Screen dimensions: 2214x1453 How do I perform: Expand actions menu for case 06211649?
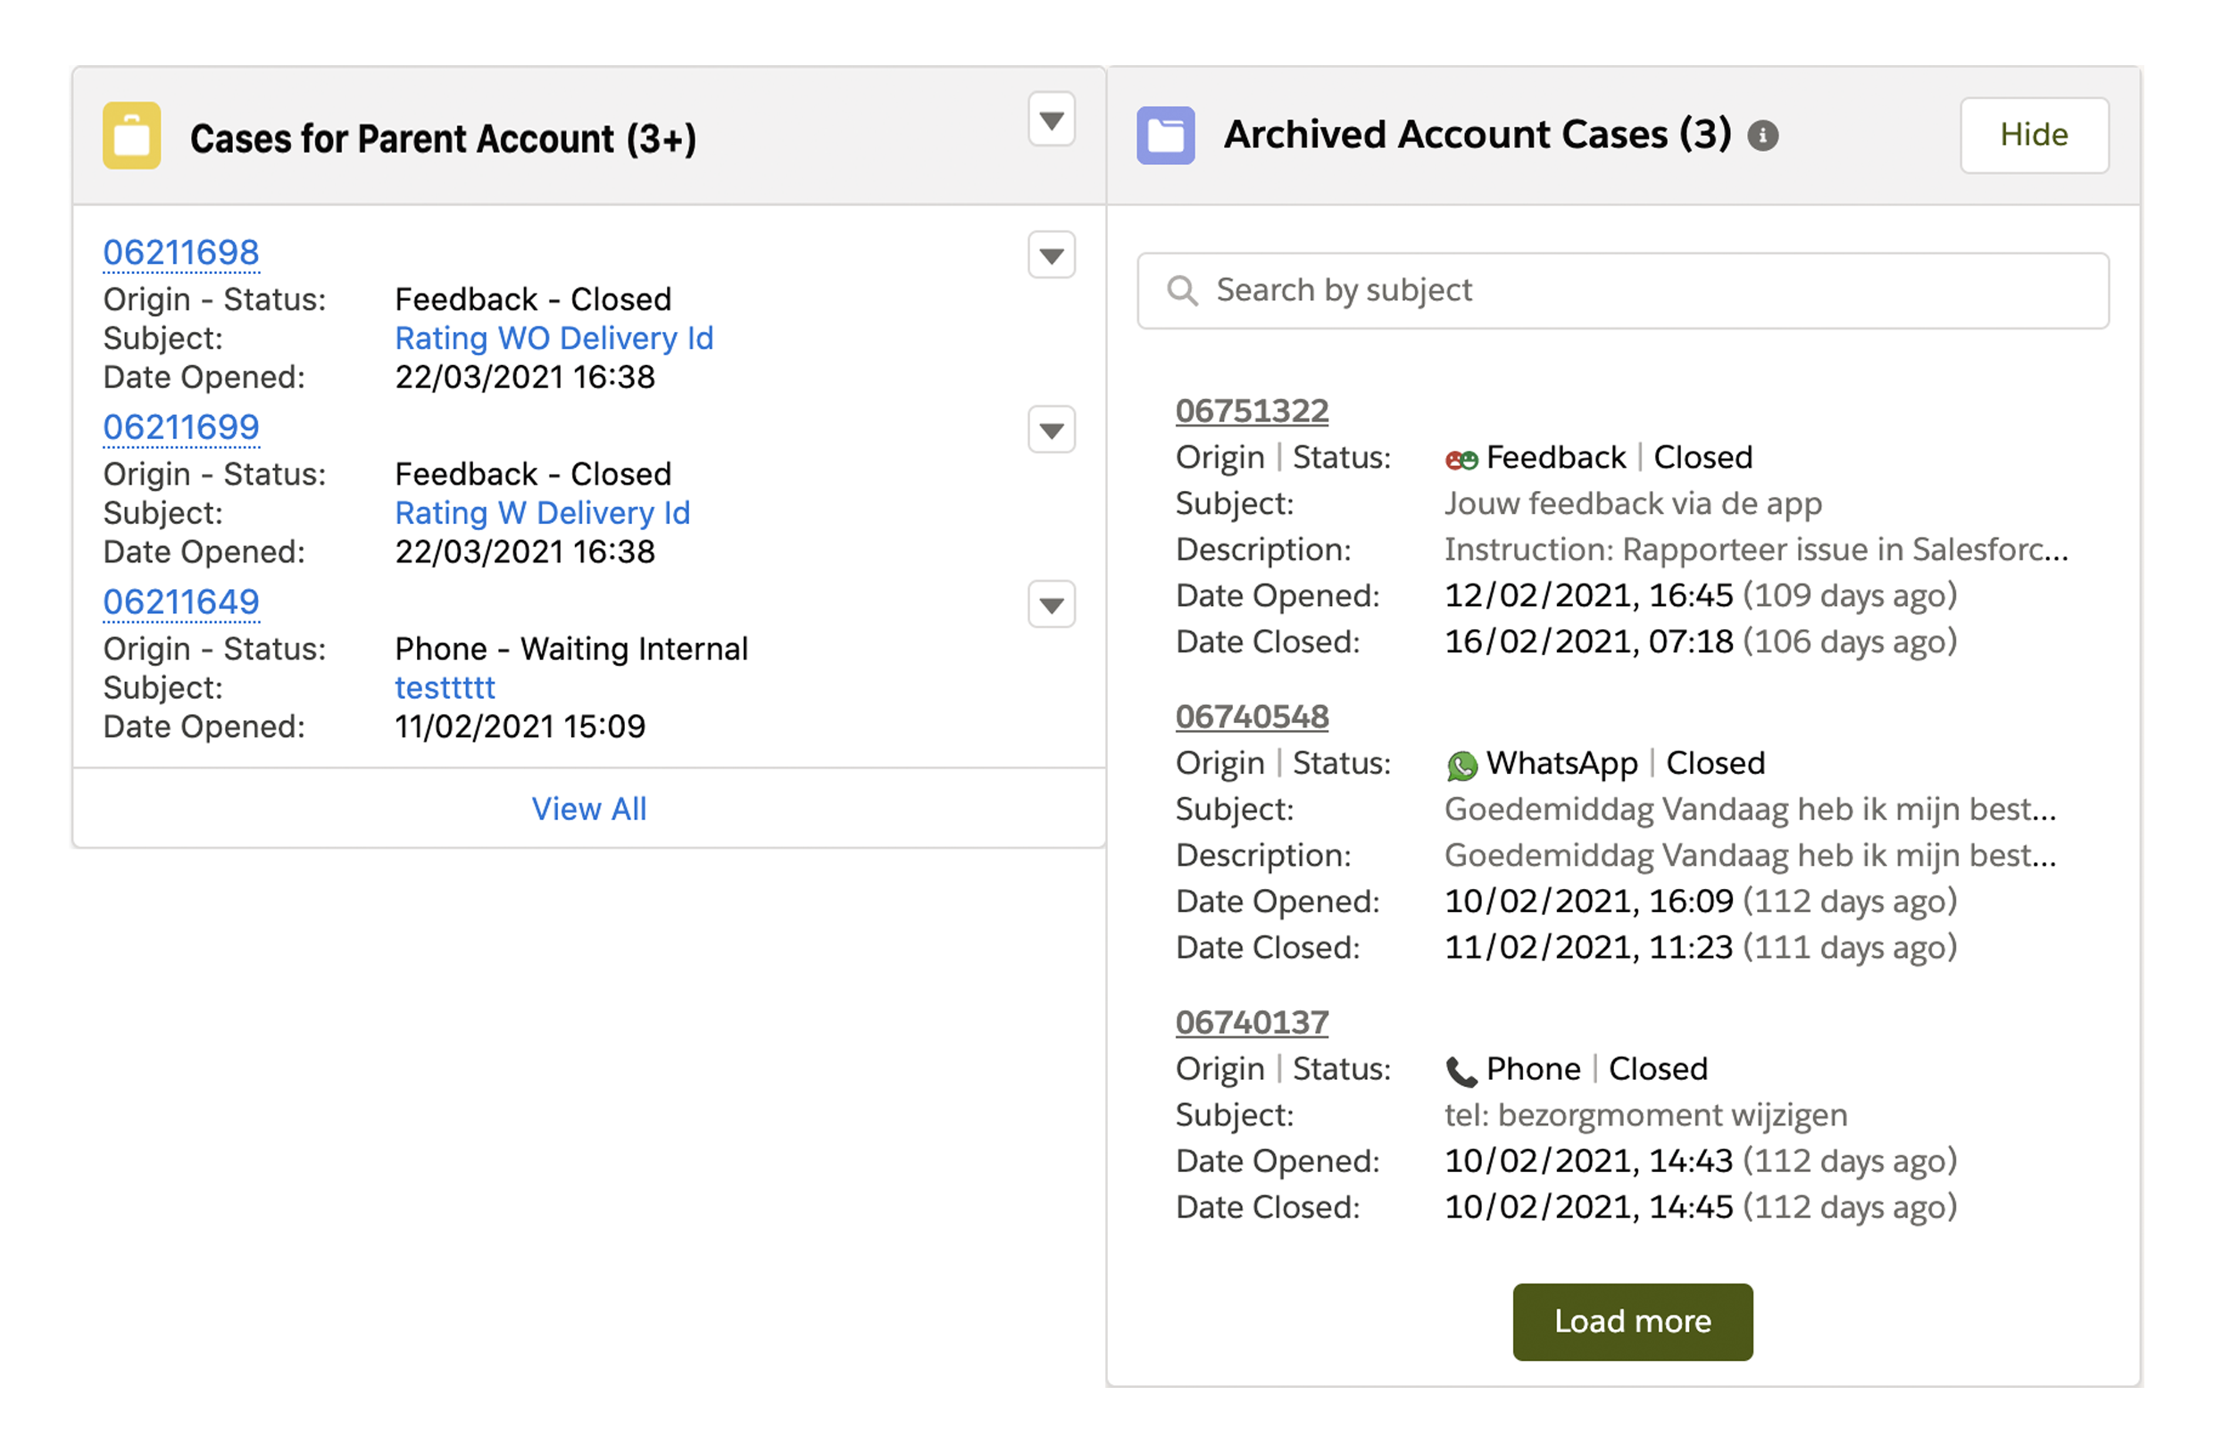pos(1051,606)
